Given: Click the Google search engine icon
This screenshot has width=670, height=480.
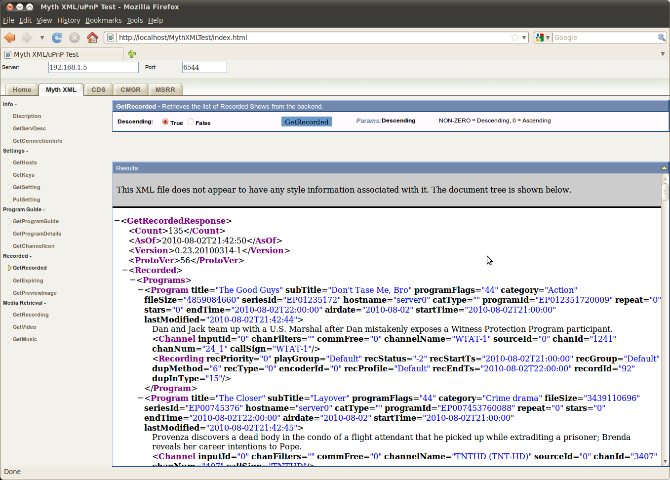Looking at the screenshot, I should tap(540, 38).
